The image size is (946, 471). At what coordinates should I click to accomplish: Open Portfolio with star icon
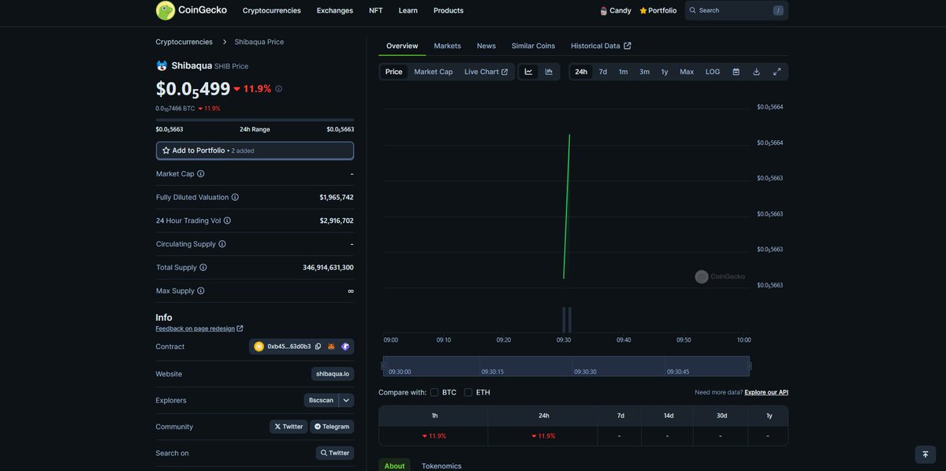point(658,10)
